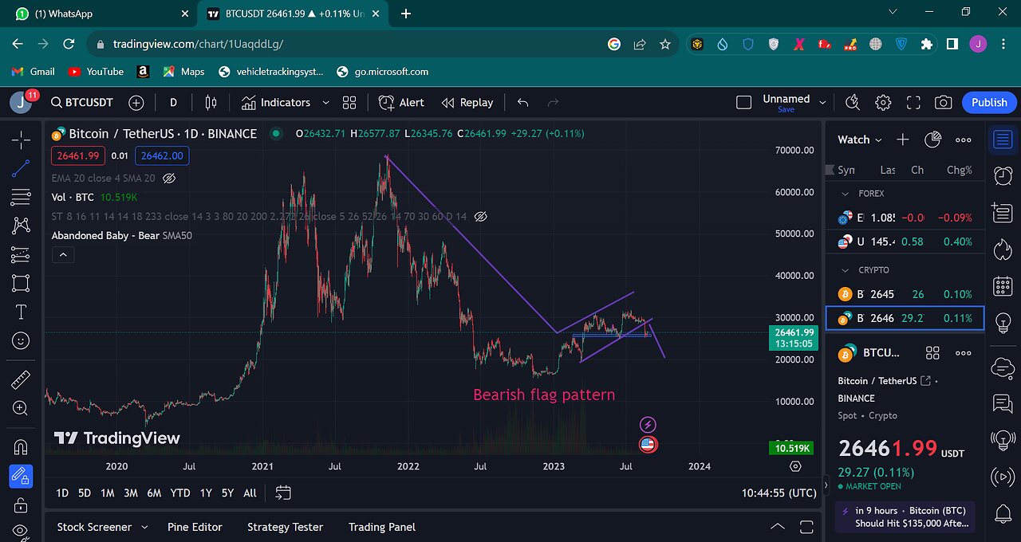Toggle stay in drawing mode
Viewport: 1021px width, 542px height.
[21, 476]
